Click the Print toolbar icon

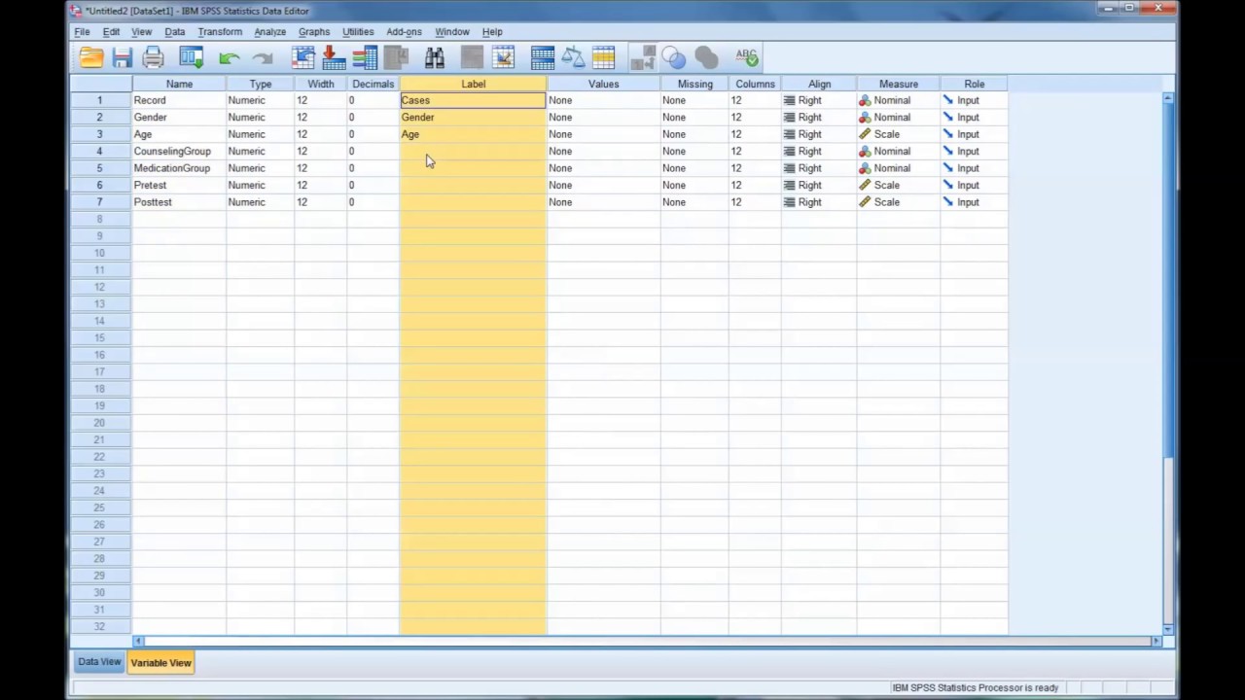pos(154,58)
